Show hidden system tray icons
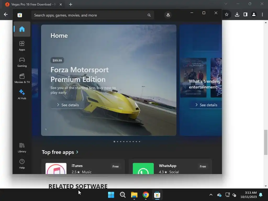This screenshot has height=201, width=268. click(211, 195)
